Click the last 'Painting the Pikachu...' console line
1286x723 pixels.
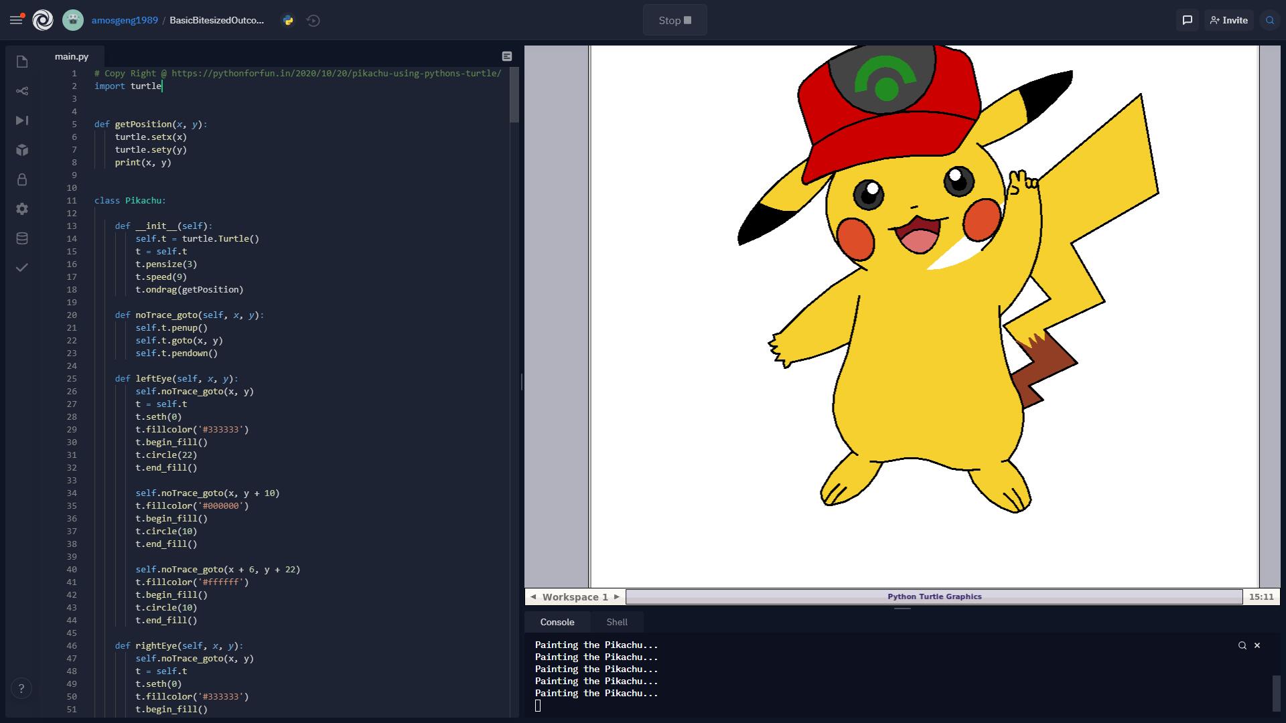pos(596,694)
